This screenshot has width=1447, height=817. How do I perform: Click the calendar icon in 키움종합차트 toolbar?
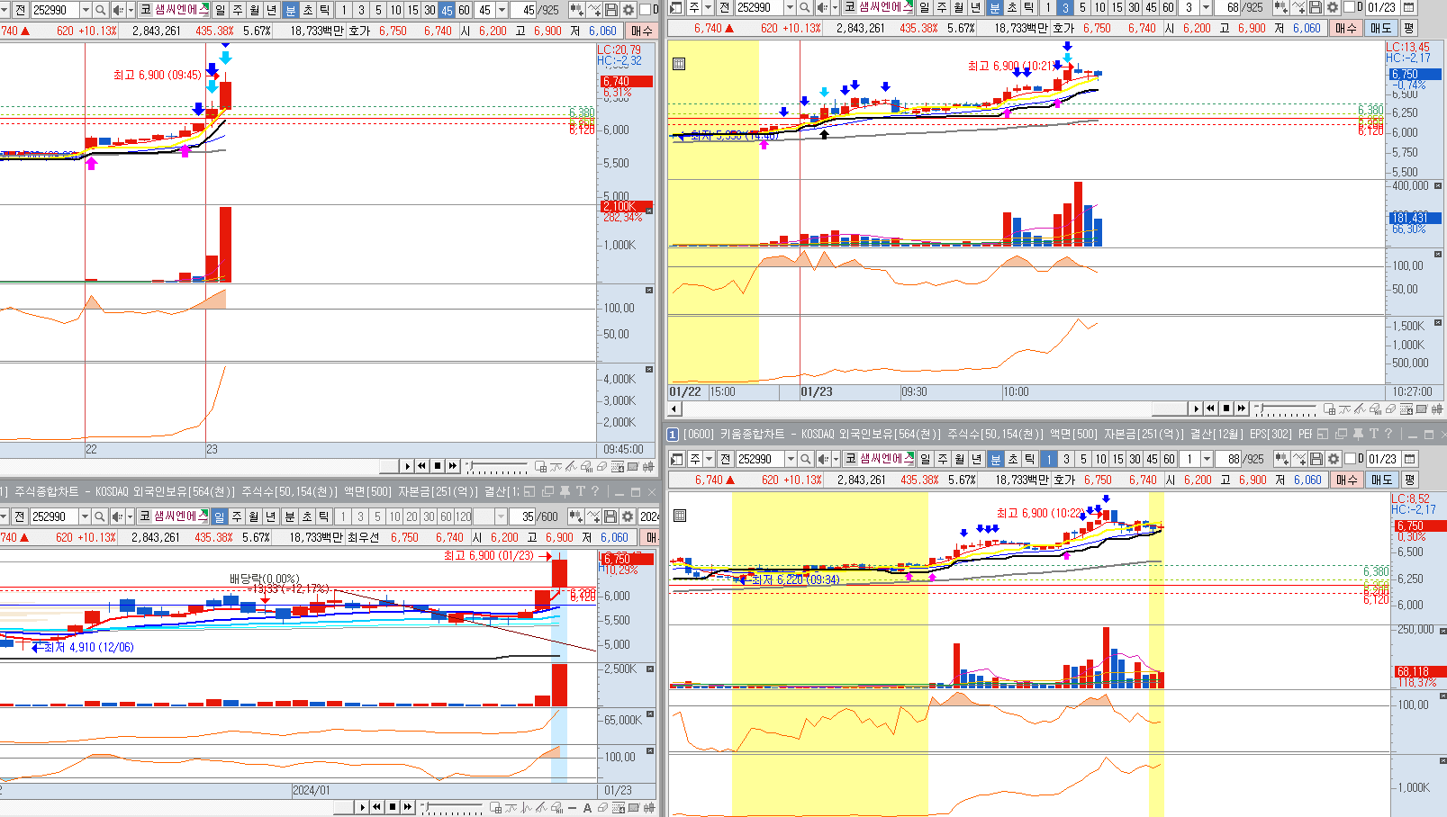[1410, 459]
